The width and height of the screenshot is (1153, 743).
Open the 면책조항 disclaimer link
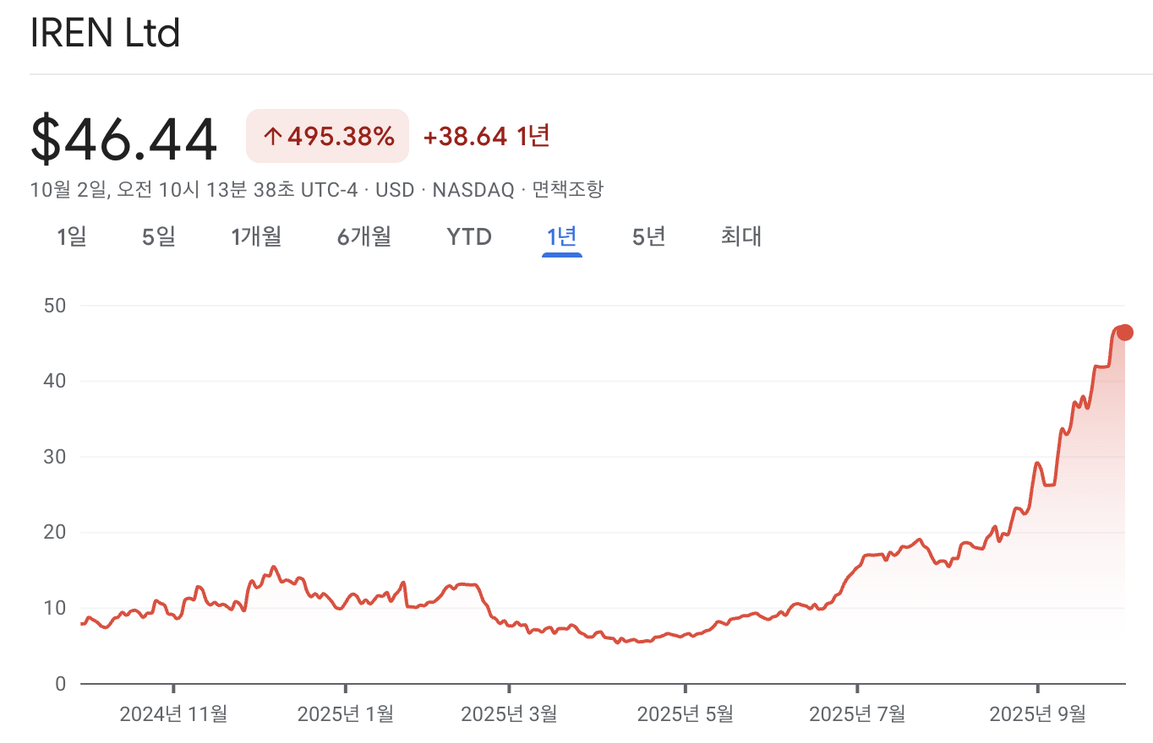click(567, 190)
